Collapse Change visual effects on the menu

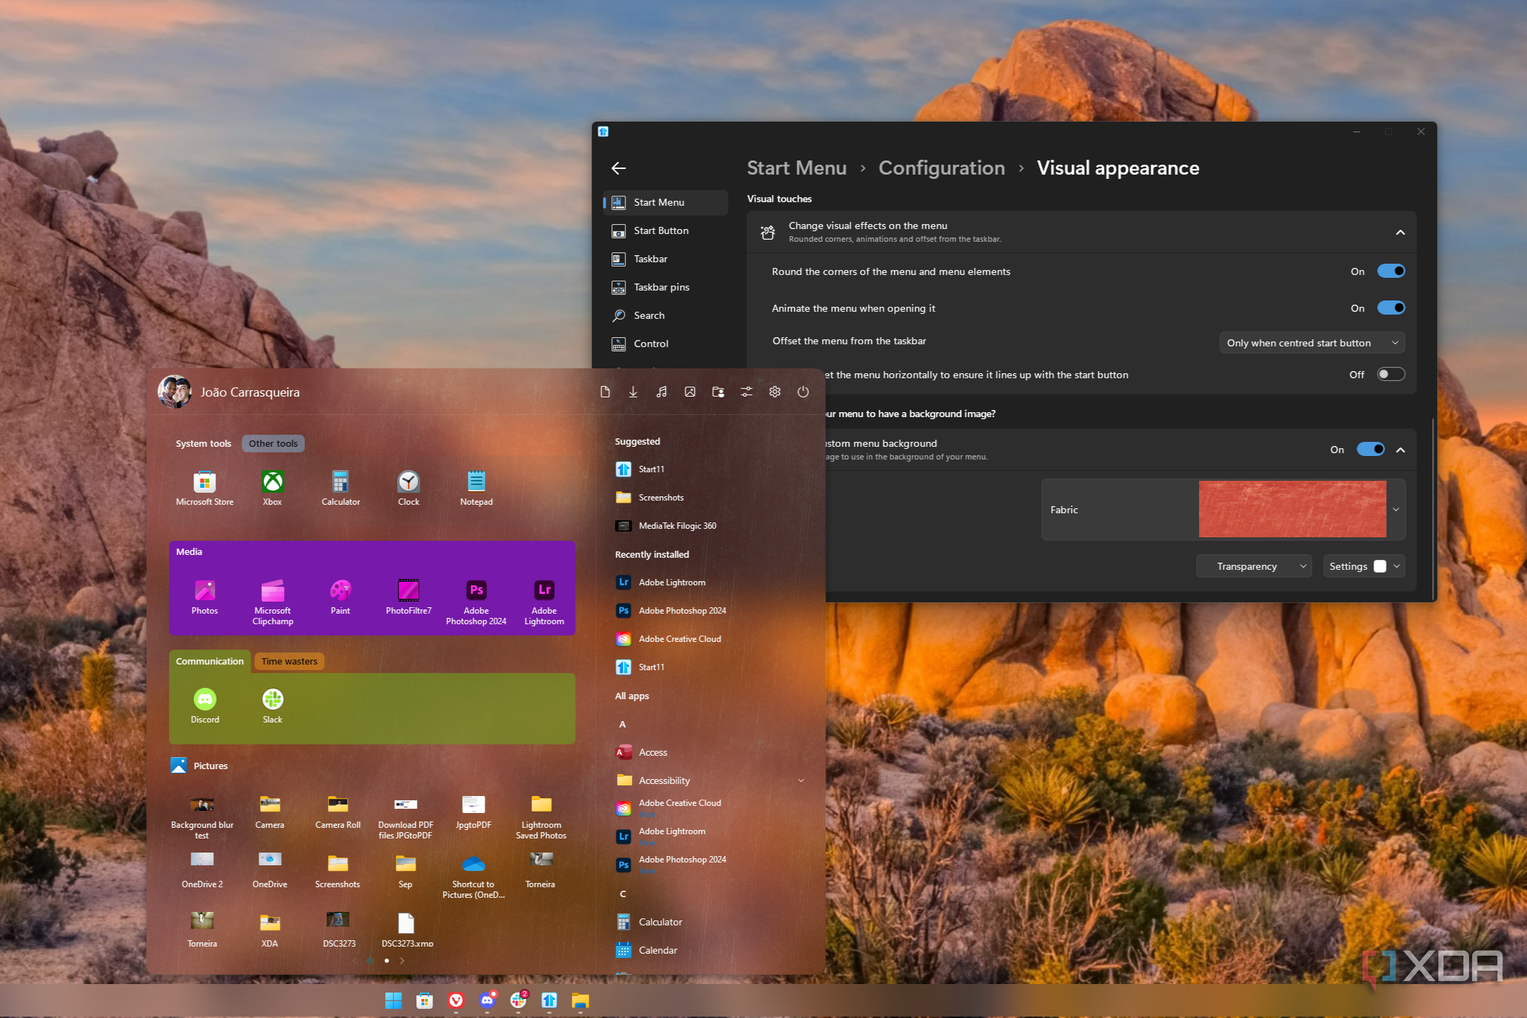point(1400,233)
